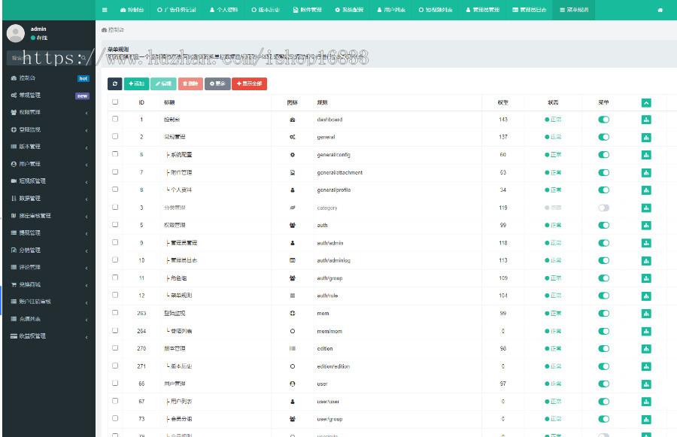Switch to the 控制台 top tab
Image resolution: width=677 pixels, height=437 pixels.
point(132,10)
